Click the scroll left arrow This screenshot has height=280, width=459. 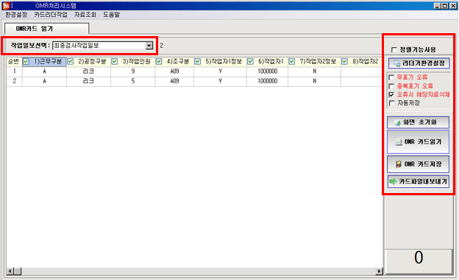10,271
